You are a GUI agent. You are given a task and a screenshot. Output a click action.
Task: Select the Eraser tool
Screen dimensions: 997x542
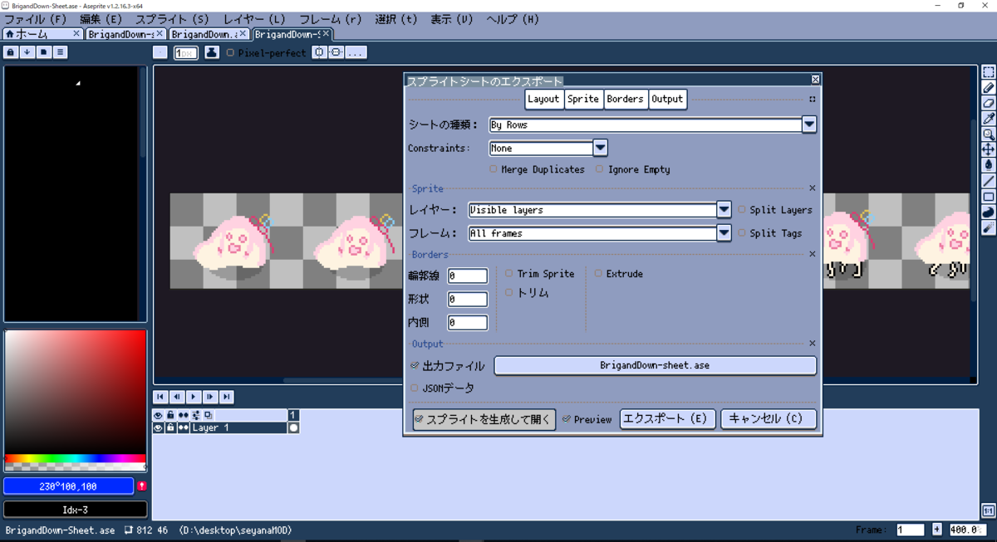click(989, 103)
